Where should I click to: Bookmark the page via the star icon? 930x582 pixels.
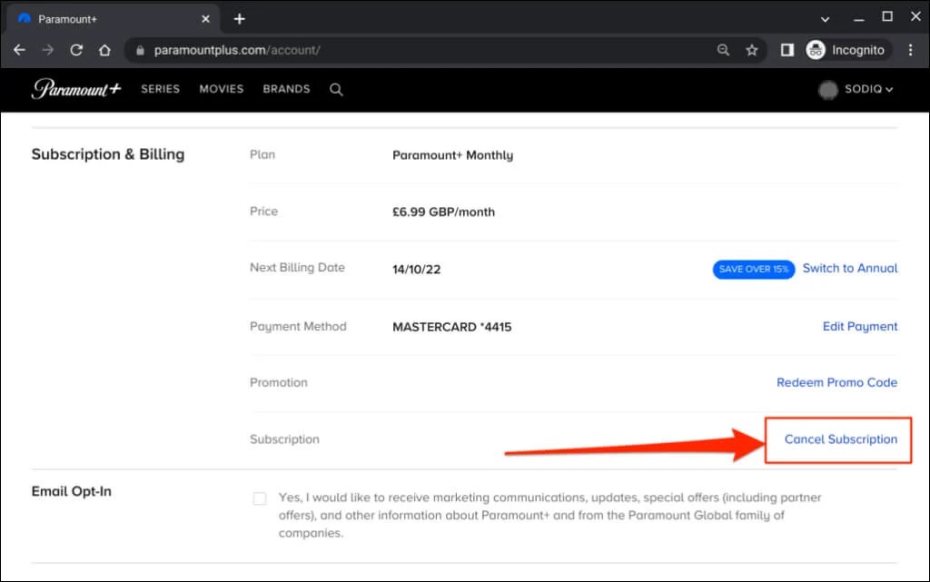pos(752,50)
